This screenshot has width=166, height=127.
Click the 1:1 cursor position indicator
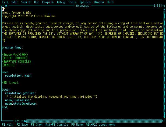17,121
